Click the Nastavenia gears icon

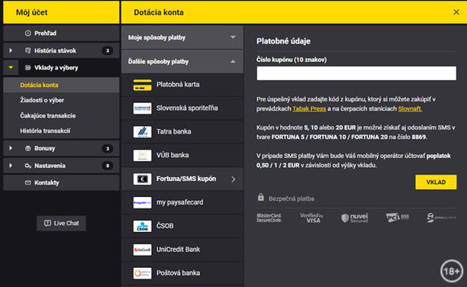(28, 166)
